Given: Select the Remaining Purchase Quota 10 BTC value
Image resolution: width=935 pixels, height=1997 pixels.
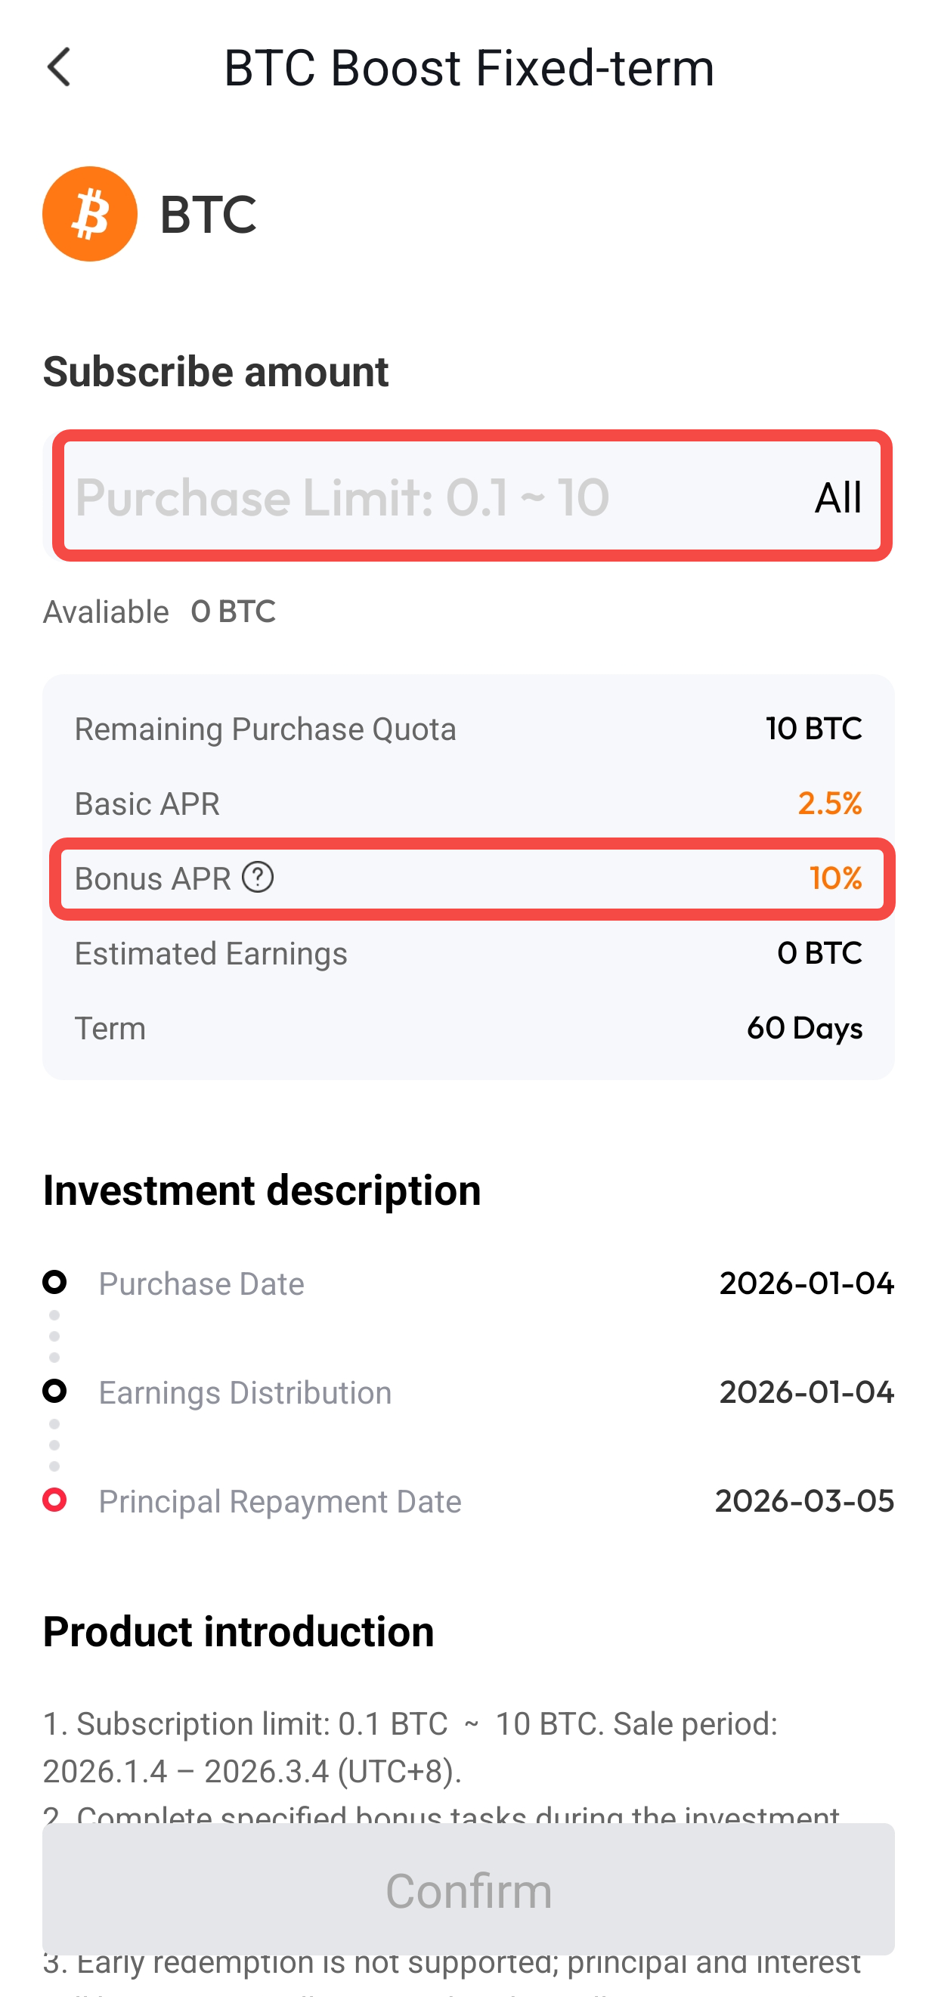Looking at the screenshot, I should pyautogui.click(x=813, y=729).
